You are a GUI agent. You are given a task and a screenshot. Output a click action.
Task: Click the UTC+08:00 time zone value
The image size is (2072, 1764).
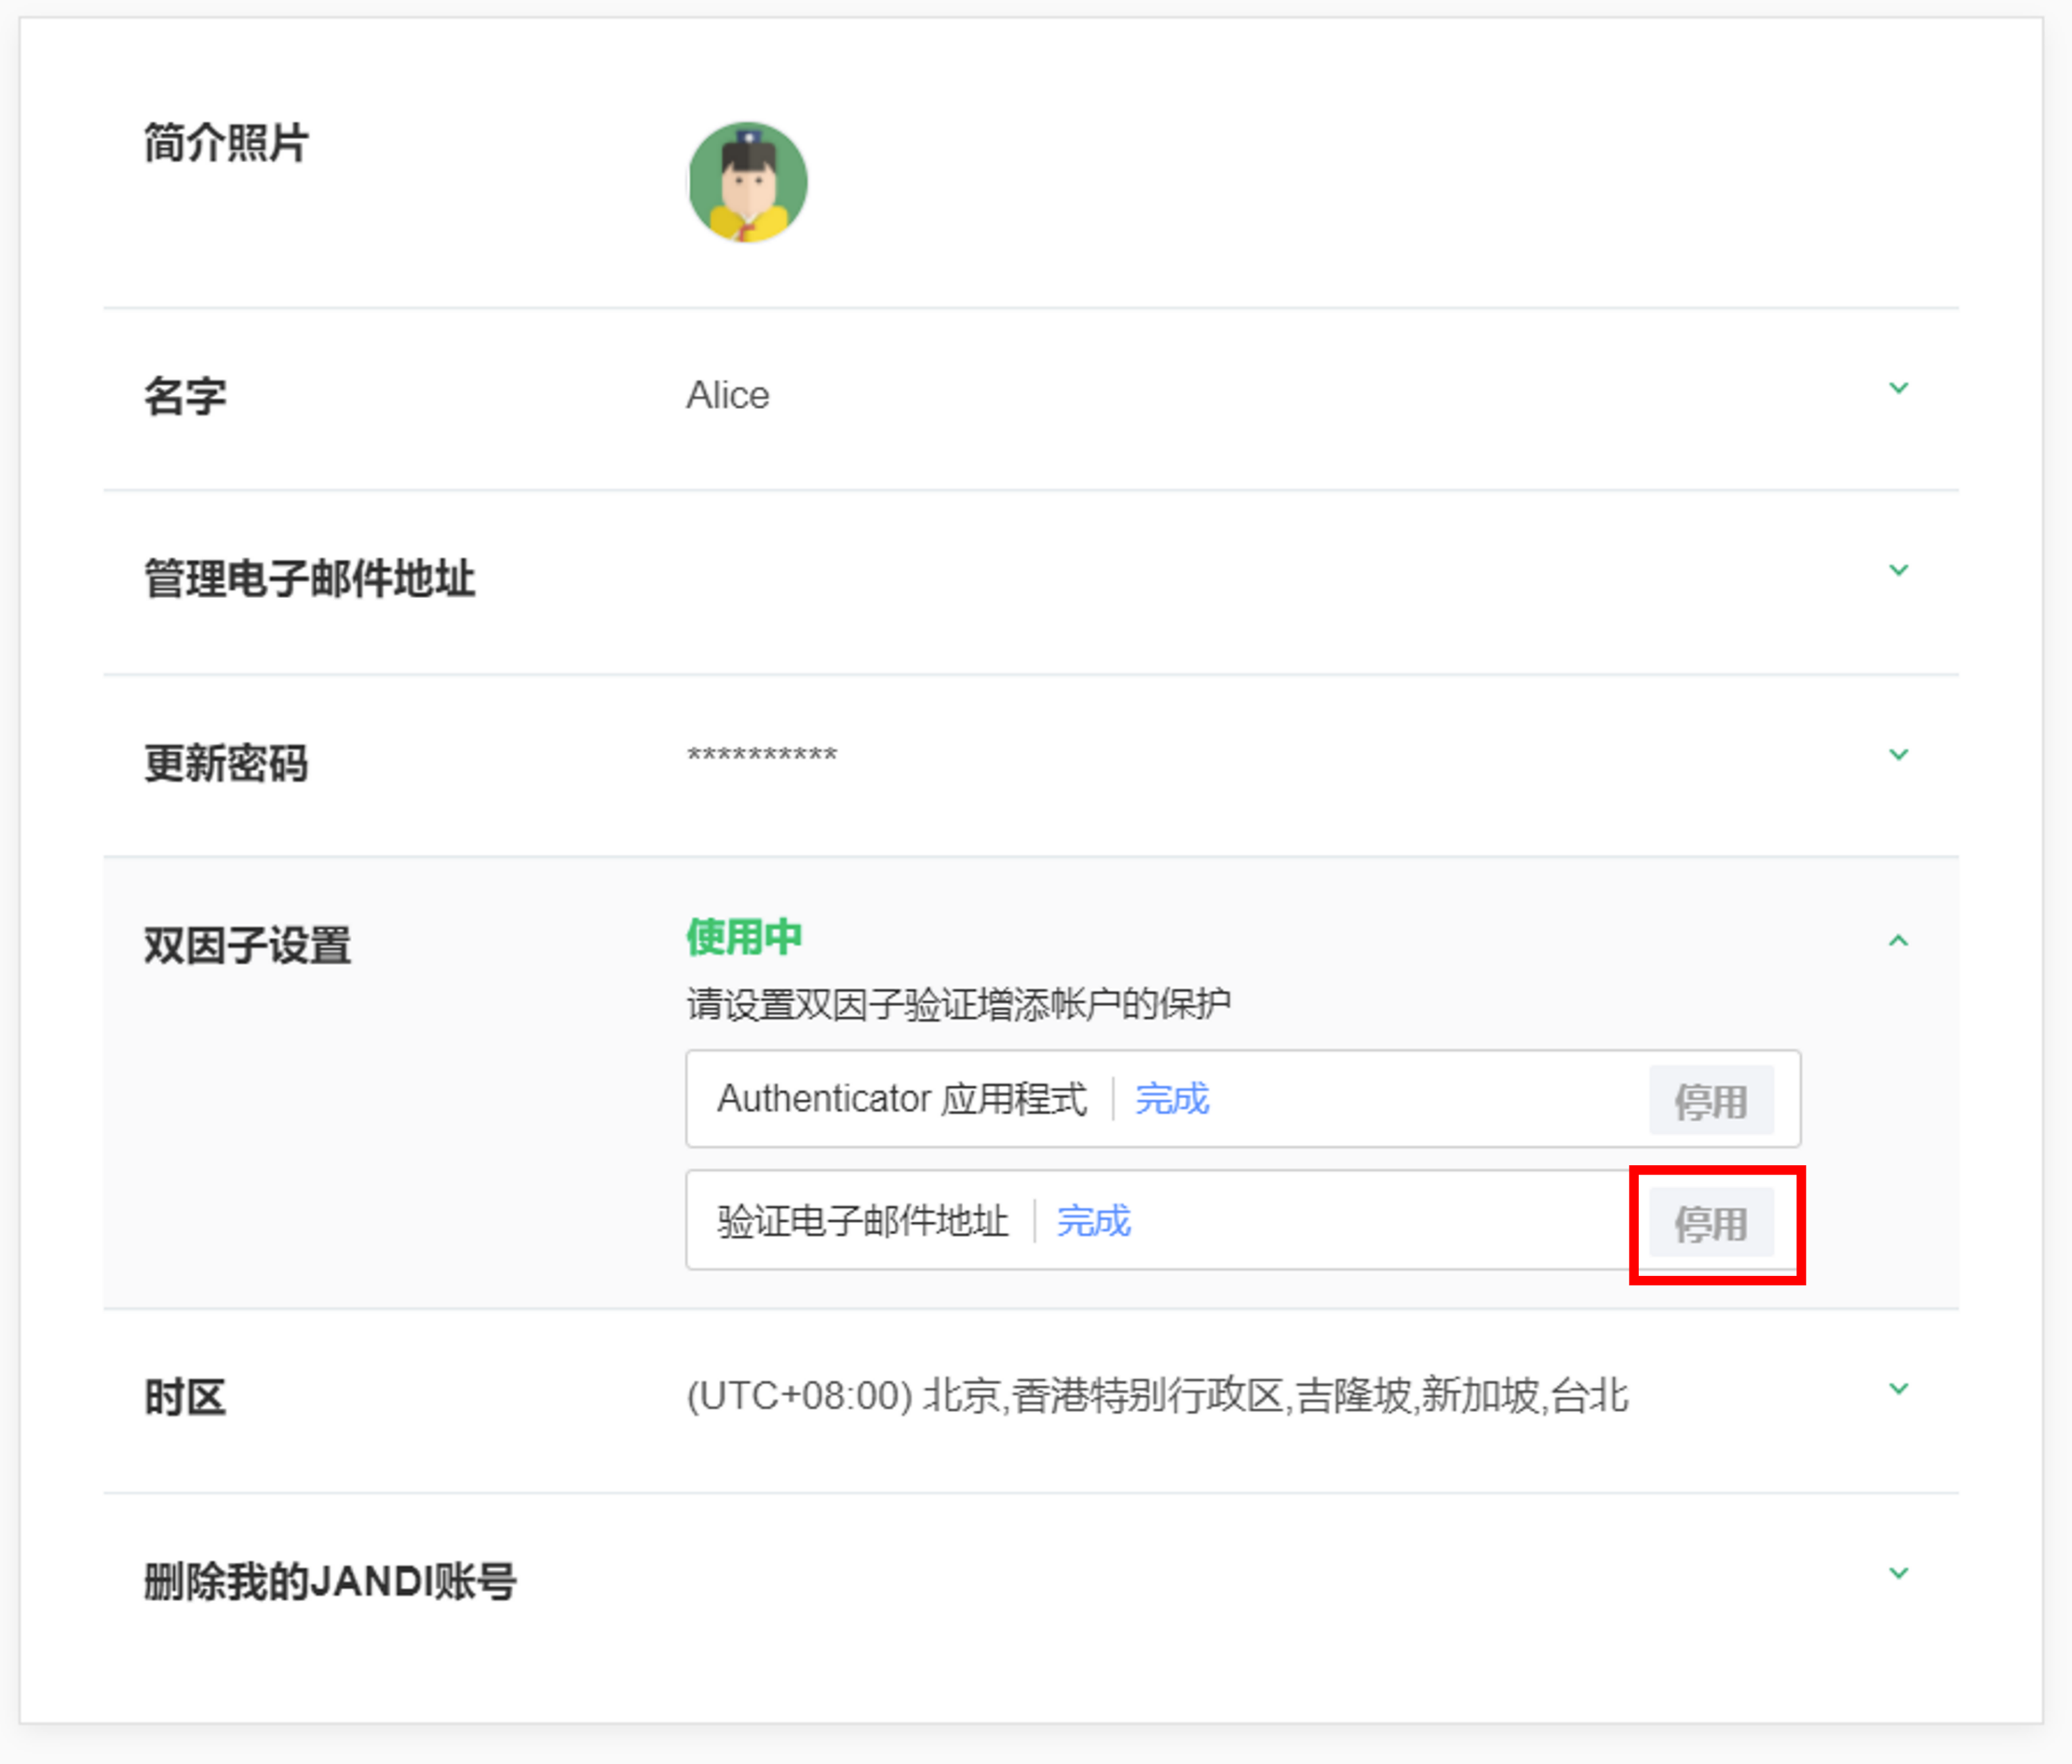pyautogui.click(x=1156, y=1396)
